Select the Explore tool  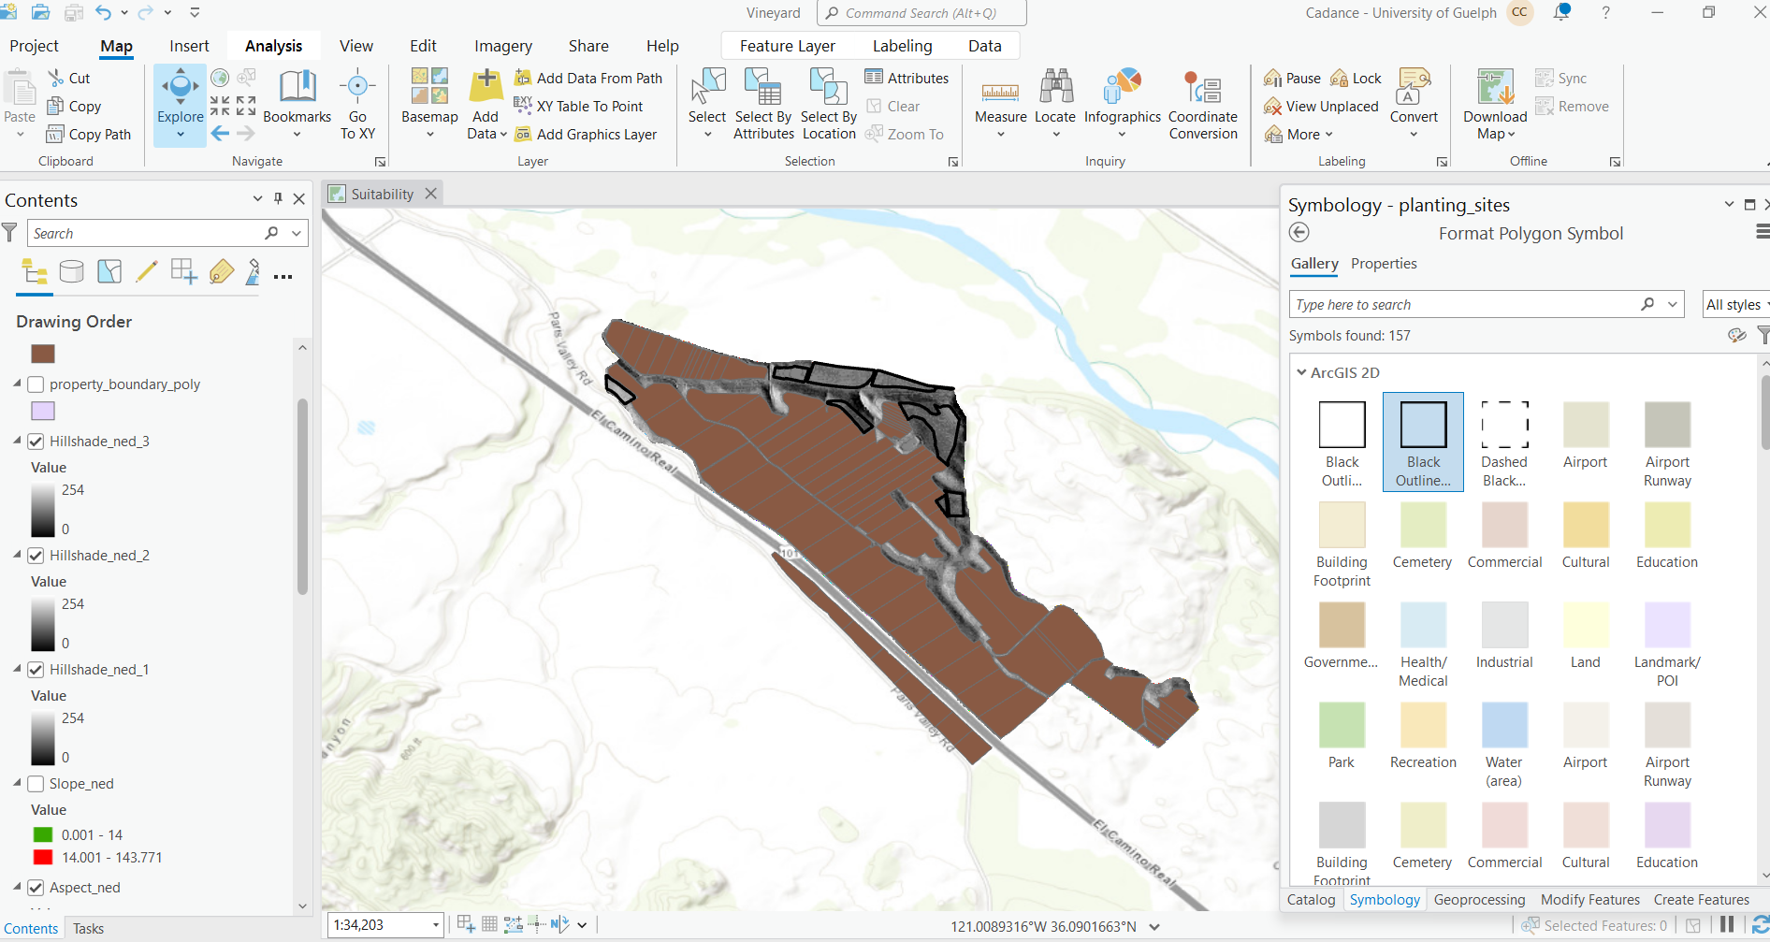[x=179, y=103]
